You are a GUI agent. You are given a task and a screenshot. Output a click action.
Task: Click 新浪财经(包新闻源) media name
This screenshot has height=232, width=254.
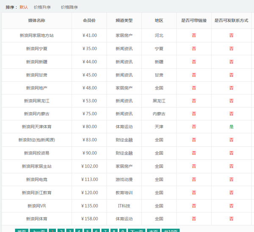pyautogui.click(x=36, y=140)
